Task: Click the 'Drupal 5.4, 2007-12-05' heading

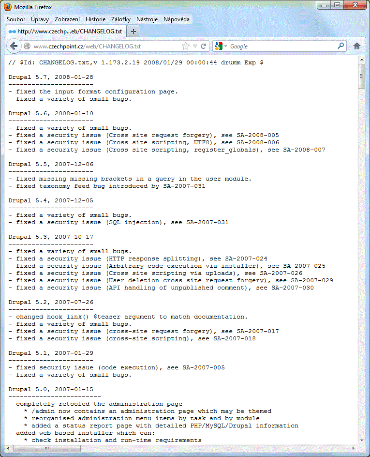Action: (x=51, y=200)
